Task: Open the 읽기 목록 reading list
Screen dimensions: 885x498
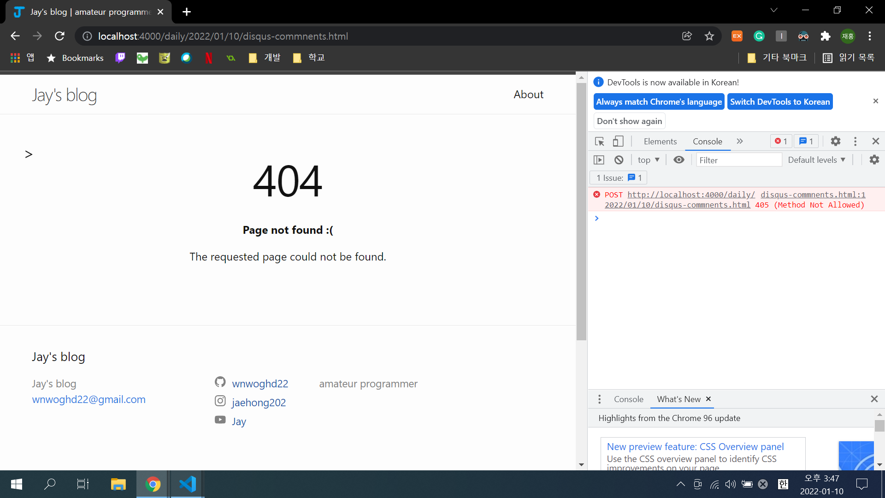Action: click(x=848, y=58)
